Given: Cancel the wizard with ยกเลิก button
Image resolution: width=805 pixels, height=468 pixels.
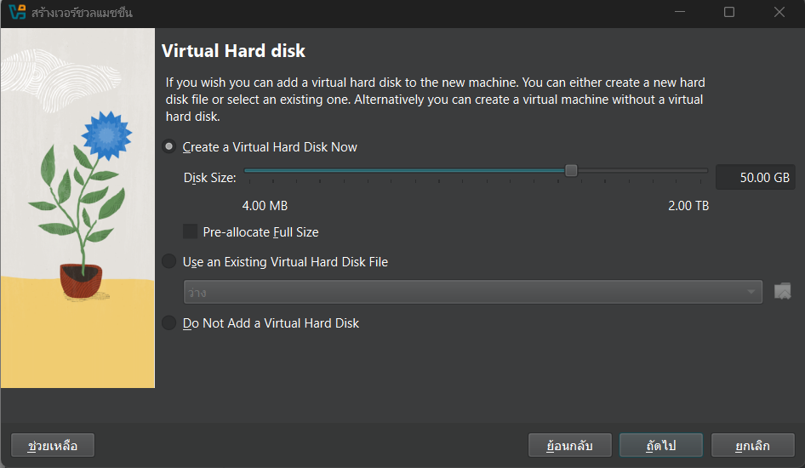Looking at the screenshot, I should (x=752, y=446).
